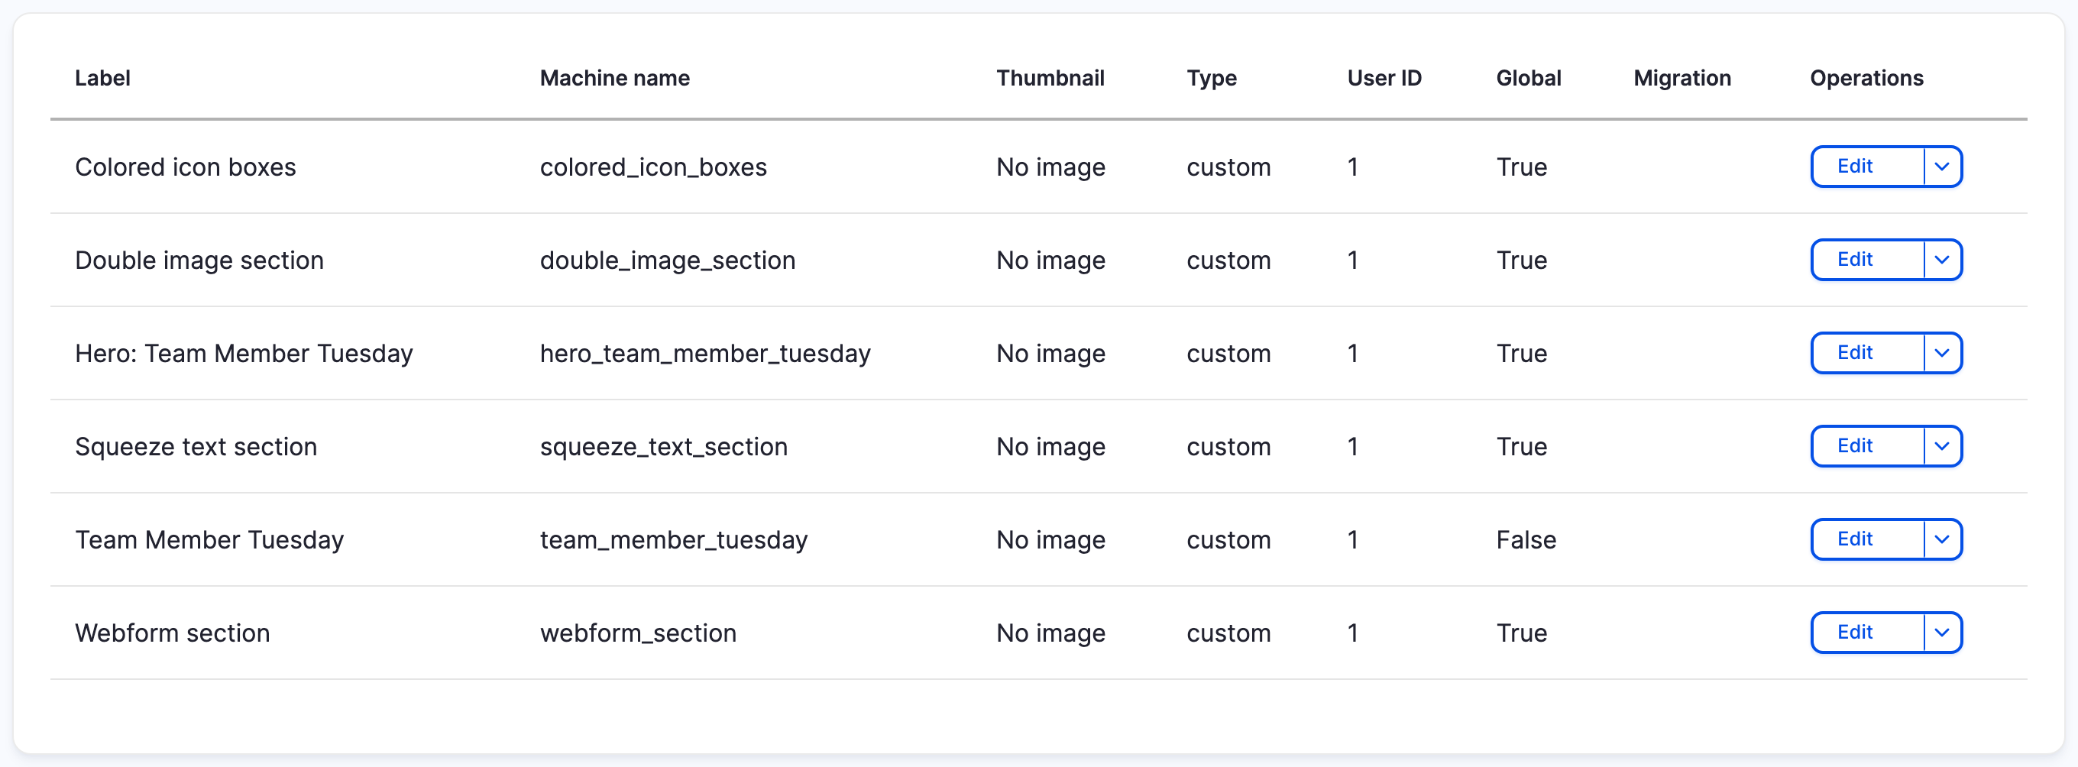Click the Operations column header
The image size is (2078, 767).
1866,78
